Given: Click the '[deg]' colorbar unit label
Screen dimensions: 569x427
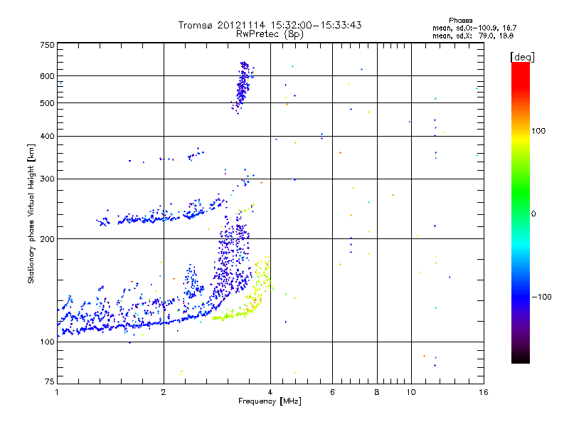Looking at the screenshot, I should 522,58.
